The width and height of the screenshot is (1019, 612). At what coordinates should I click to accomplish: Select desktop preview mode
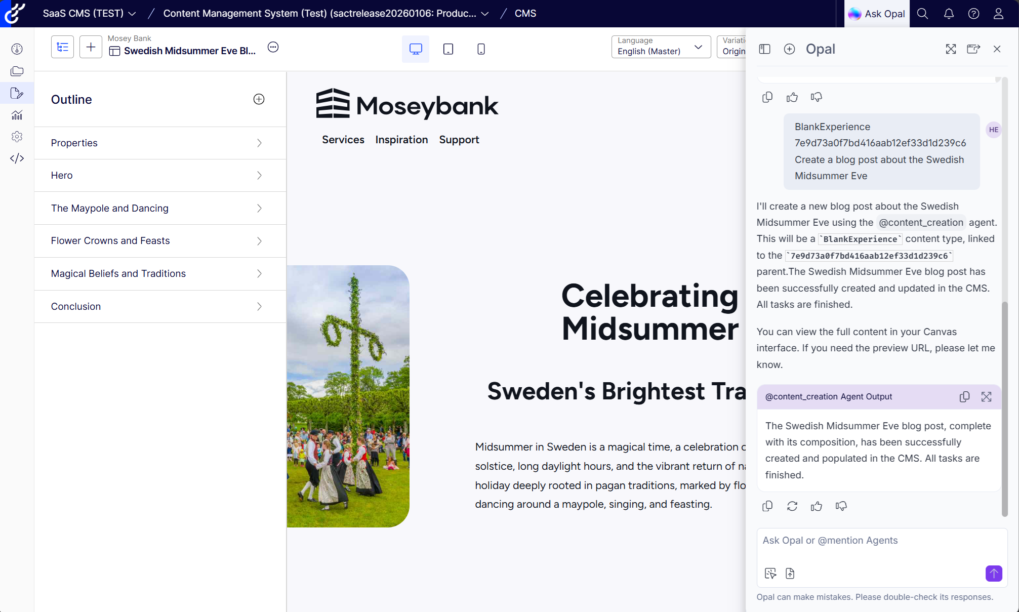click(x=415, y=49)
